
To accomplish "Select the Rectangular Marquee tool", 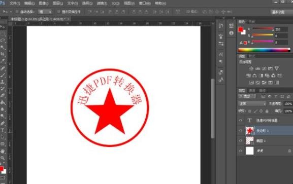I will [x=3, y=33].
